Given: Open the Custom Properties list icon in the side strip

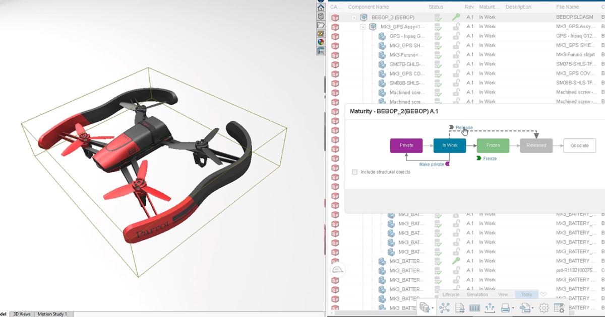Looking at the screenshot, I should click(x=321, y=51).
